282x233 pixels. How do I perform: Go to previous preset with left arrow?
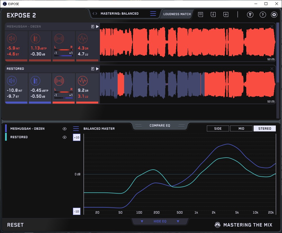click(93, 14)
